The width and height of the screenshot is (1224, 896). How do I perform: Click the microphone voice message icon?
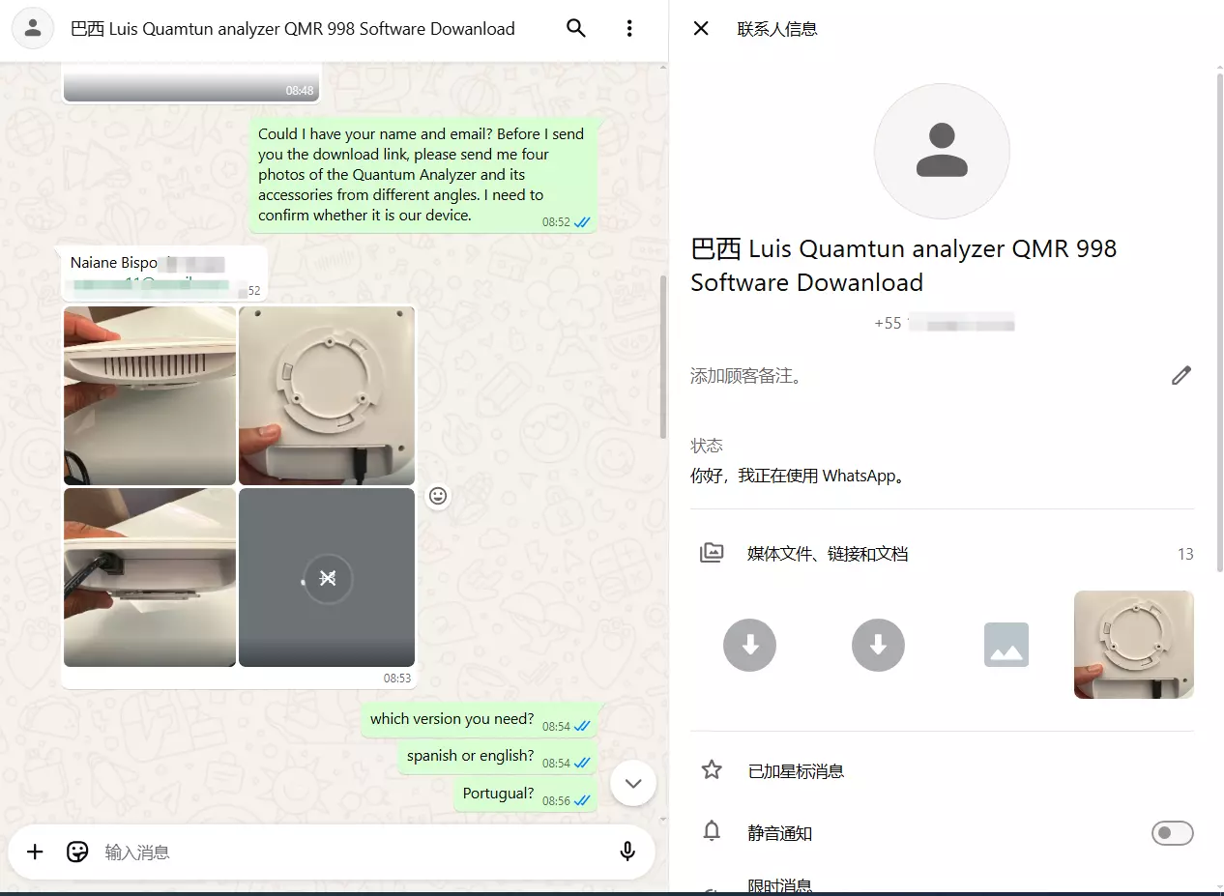click(627, 852)
